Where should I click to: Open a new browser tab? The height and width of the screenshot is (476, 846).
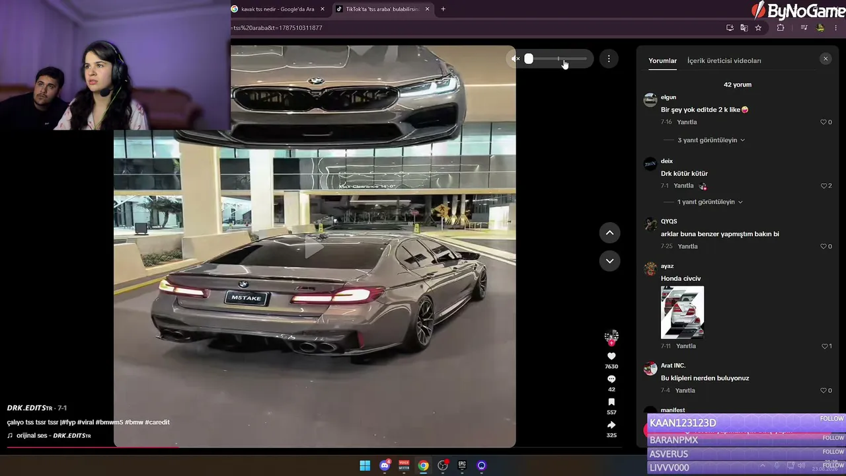[443, 9]
